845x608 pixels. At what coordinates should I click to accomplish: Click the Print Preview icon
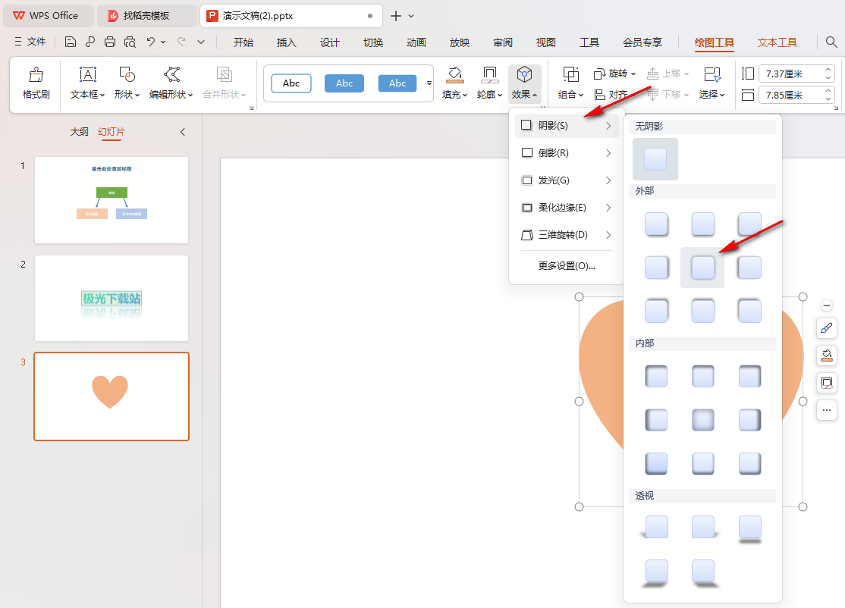click(x=130, y=42)
